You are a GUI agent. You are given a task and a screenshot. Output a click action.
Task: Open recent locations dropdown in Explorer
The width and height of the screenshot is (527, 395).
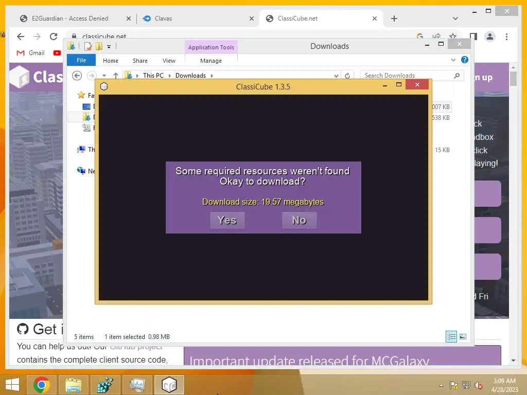pos(104,76)
